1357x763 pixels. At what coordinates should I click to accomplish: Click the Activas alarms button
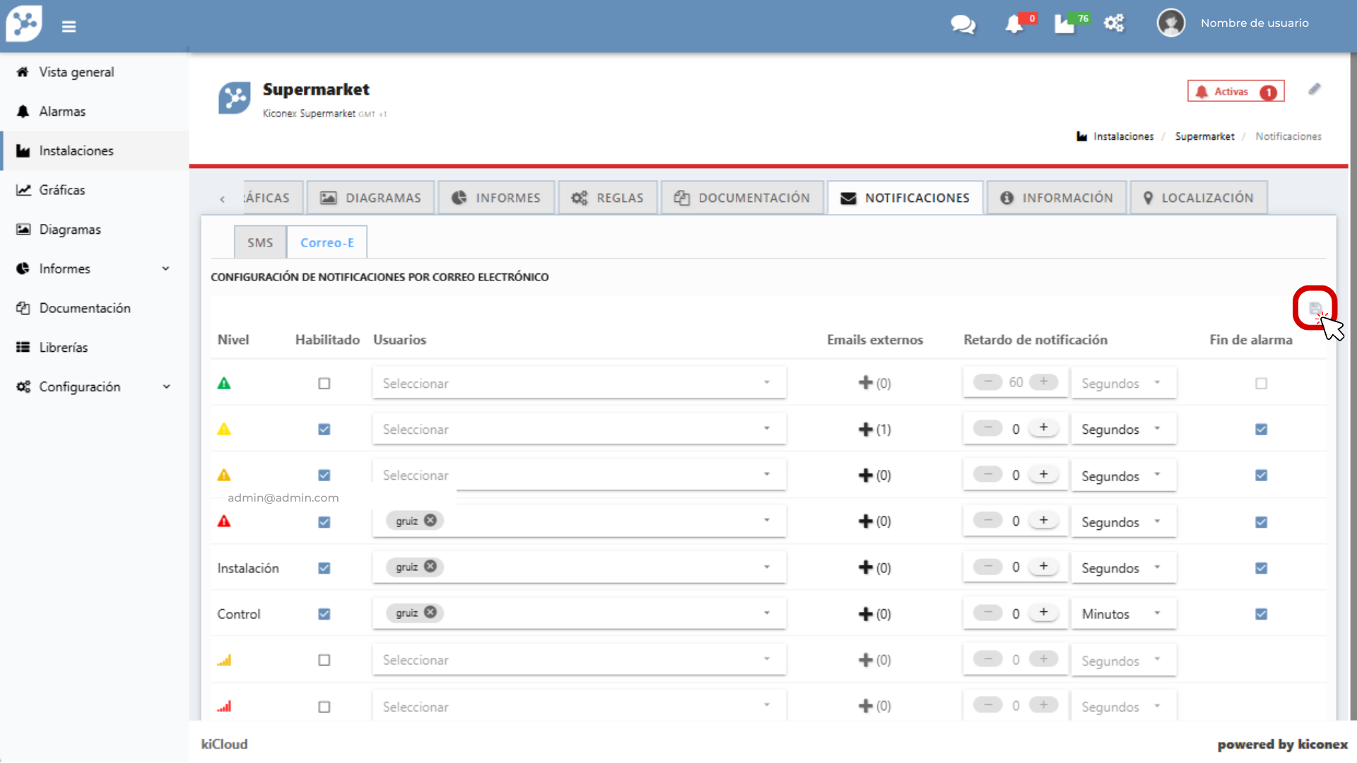(x=1235, y=92)
